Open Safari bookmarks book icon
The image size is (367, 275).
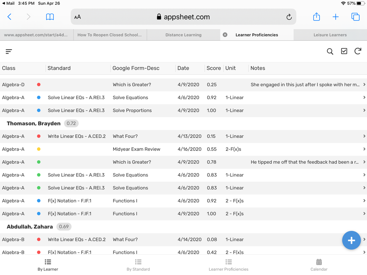(x=50, y=17)
